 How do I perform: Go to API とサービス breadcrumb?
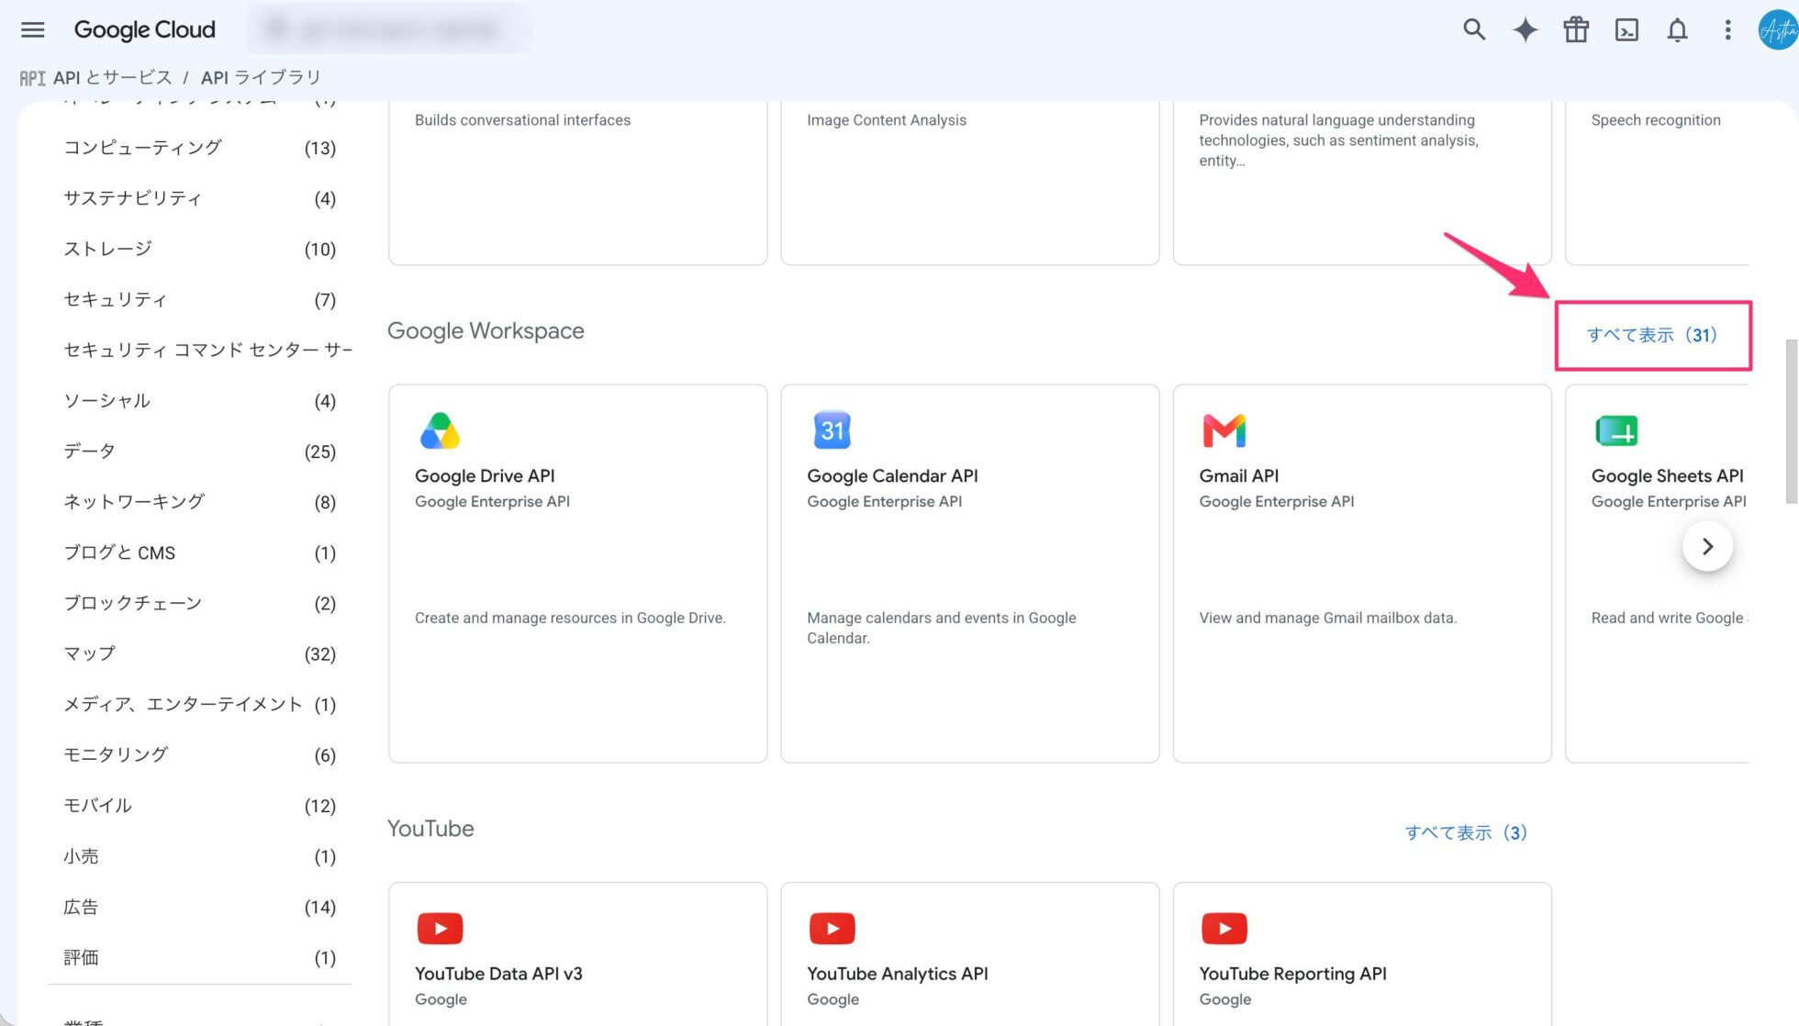tap(113, 77)
